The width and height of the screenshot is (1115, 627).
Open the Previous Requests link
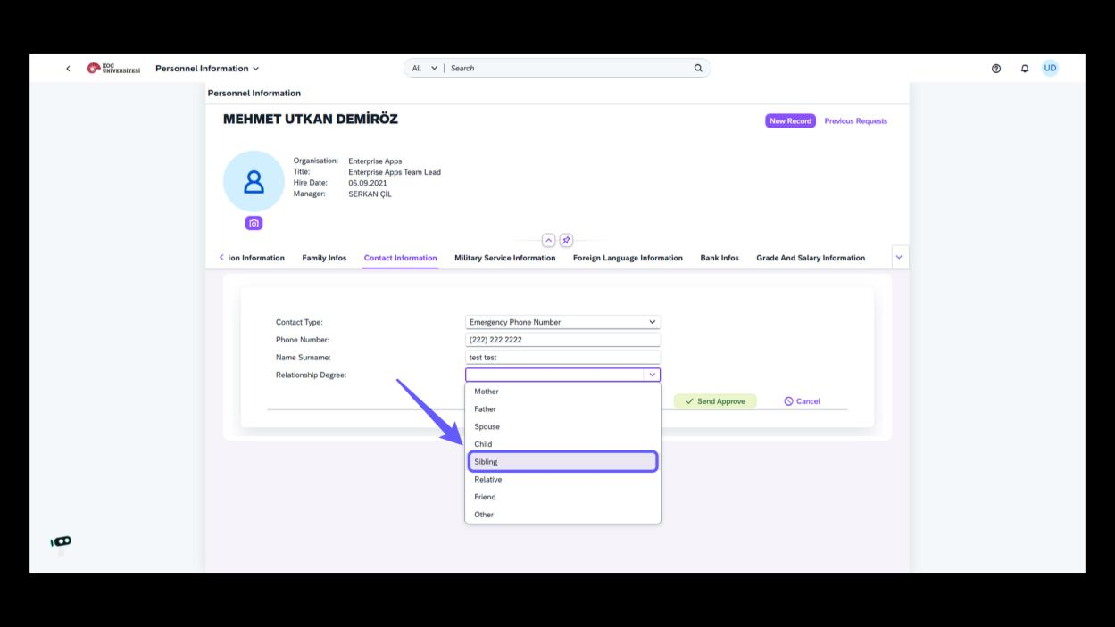point(855,120)
